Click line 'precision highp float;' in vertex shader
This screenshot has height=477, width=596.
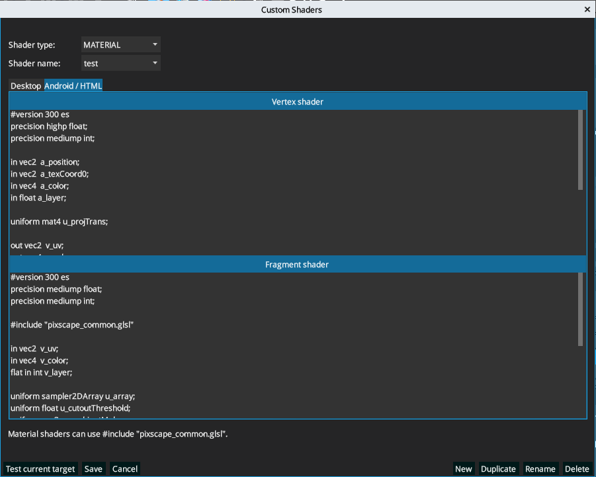49,126
